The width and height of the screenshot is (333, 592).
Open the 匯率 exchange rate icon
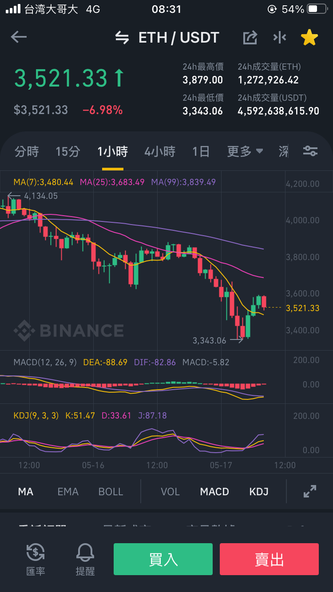[x=36, y=559]
